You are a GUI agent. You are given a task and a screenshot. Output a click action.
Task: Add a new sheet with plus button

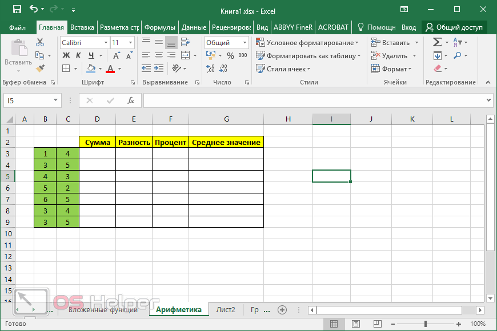[282, 310]
